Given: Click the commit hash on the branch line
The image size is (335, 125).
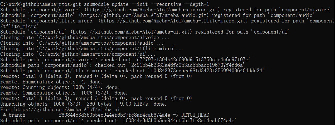Looking at the screenshot, I should (x=114, y=115).
